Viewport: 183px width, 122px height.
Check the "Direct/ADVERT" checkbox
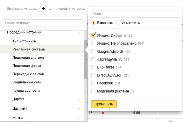pyautogui.click(x=93, y=75)
